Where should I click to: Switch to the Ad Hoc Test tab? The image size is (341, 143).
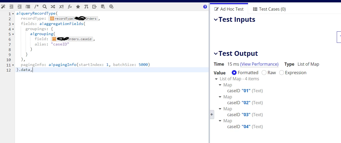click(229, 9)
